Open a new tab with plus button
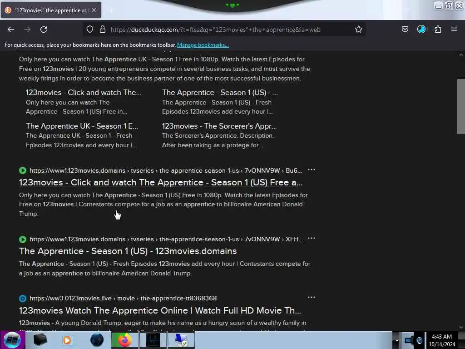 coord(111,10)
